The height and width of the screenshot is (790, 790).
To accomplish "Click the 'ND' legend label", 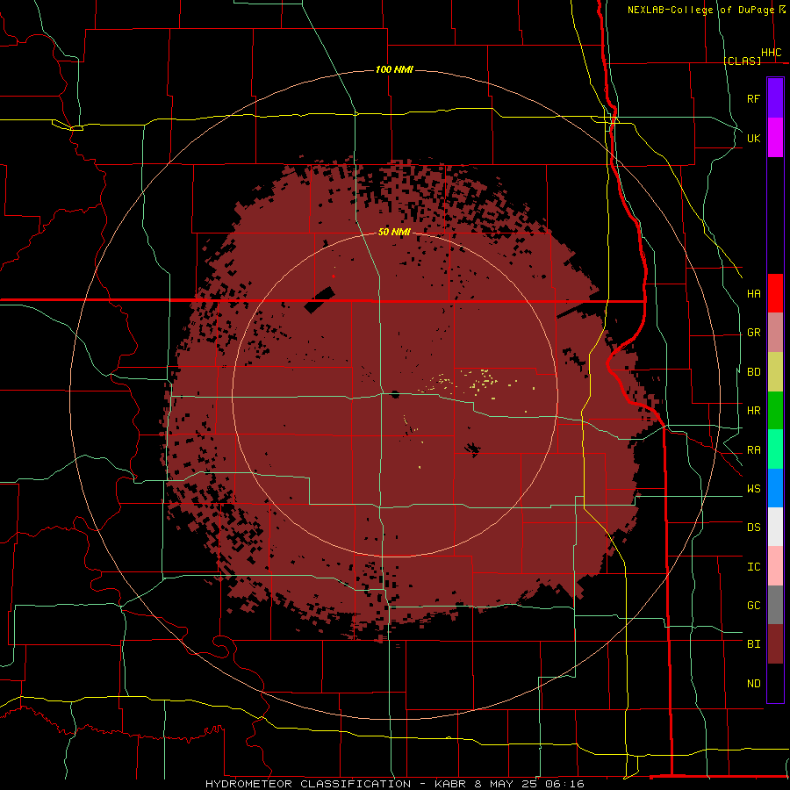I will point(754,684).
